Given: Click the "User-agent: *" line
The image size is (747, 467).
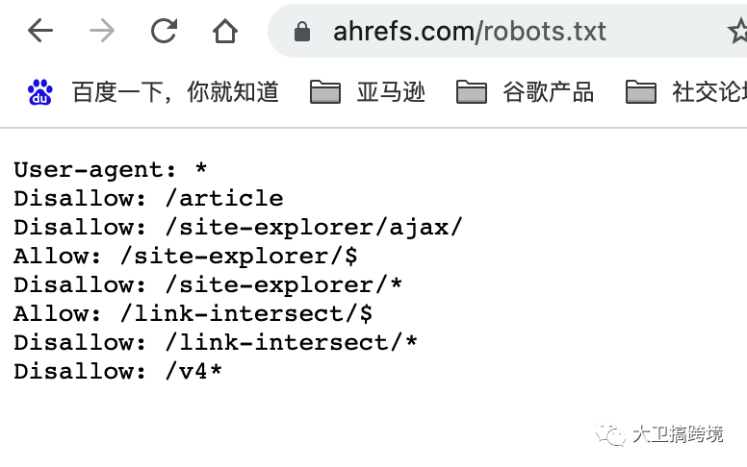Looking at the screenshot, I should [111, 170].
